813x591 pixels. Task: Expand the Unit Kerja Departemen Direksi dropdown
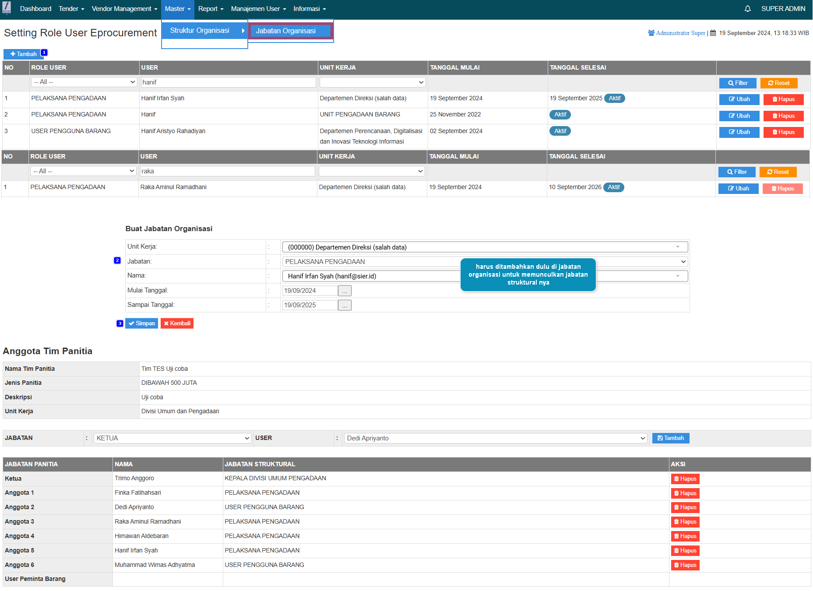click(x=485, y=247)
